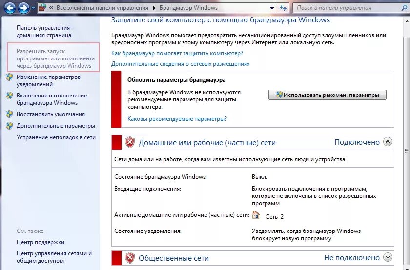Image resolution: width=410 pixels, height=270 pixels.
Task: Open 'Изменение параметров уведомлений' link
Action: coord(48,81)
